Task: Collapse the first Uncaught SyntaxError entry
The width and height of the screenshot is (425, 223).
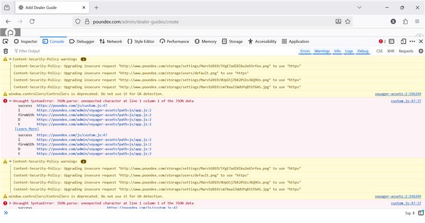Action: click(10, 100)
